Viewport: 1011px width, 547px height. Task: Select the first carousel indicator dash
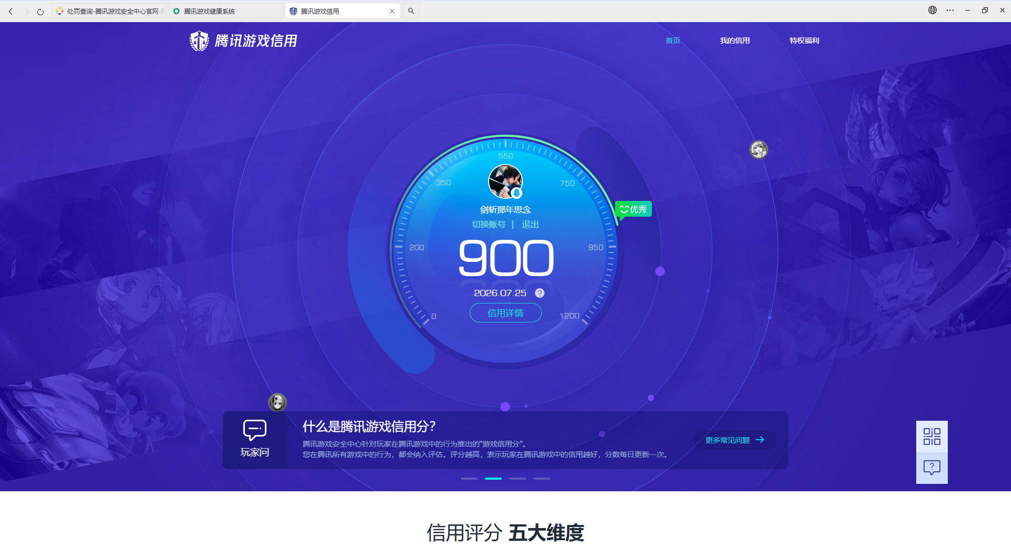[469, 479]
